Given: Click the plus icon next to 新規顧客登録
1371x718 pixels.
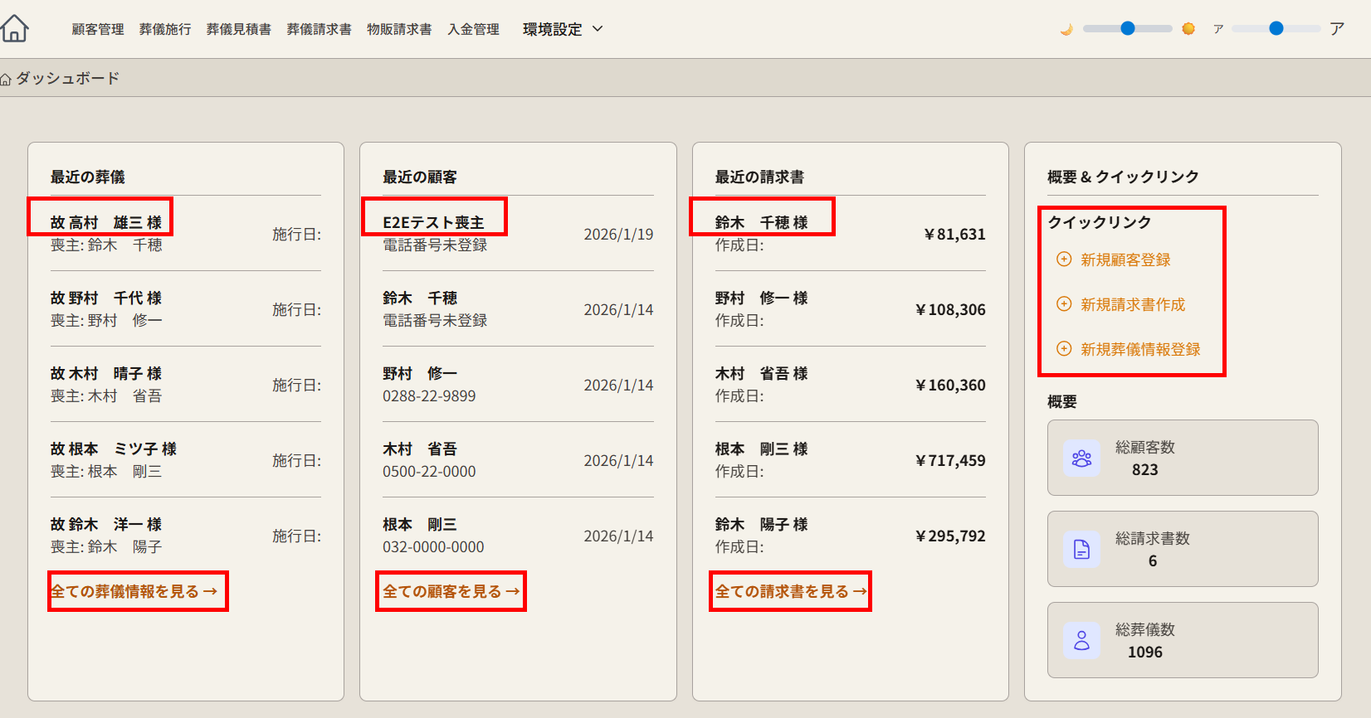Looking at the screenshot, I should click(1064, 260).
